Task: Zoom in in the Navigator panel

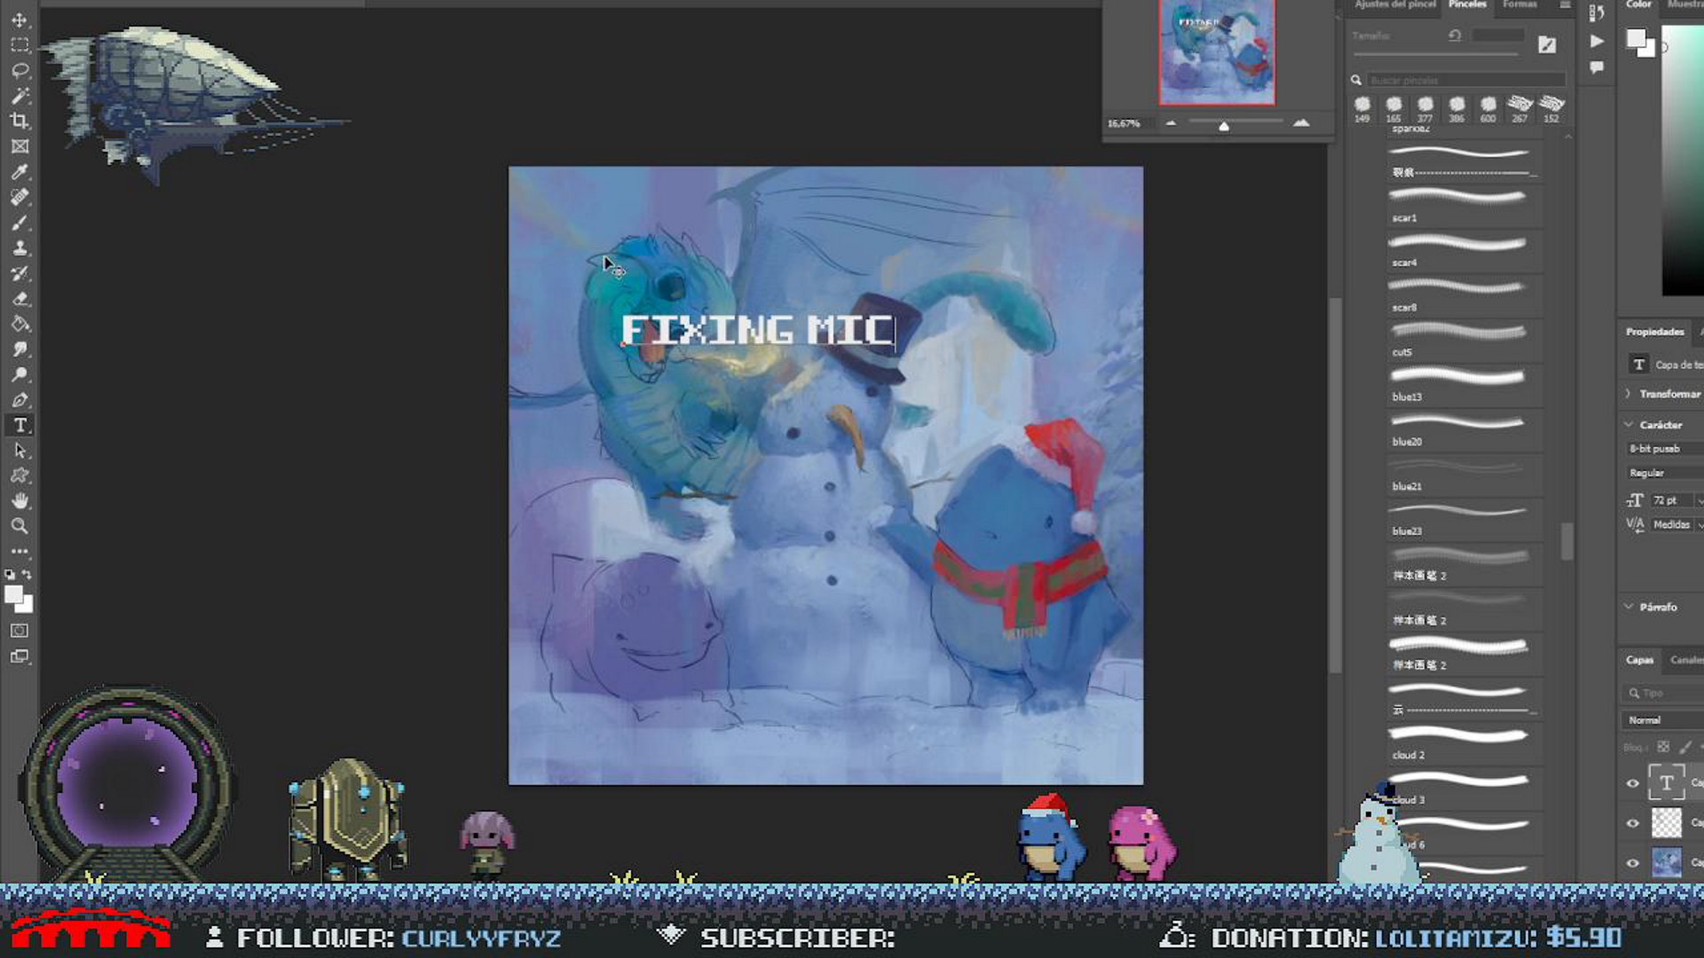Action: click(x=1301, y=122)
